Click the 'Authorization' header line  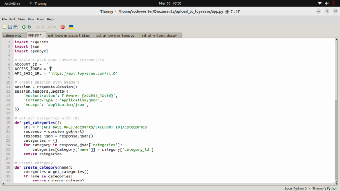(71, 96)
